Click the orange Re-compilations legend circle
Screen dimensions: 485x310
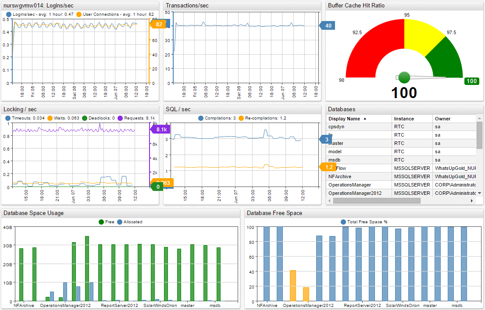[241, 118]
